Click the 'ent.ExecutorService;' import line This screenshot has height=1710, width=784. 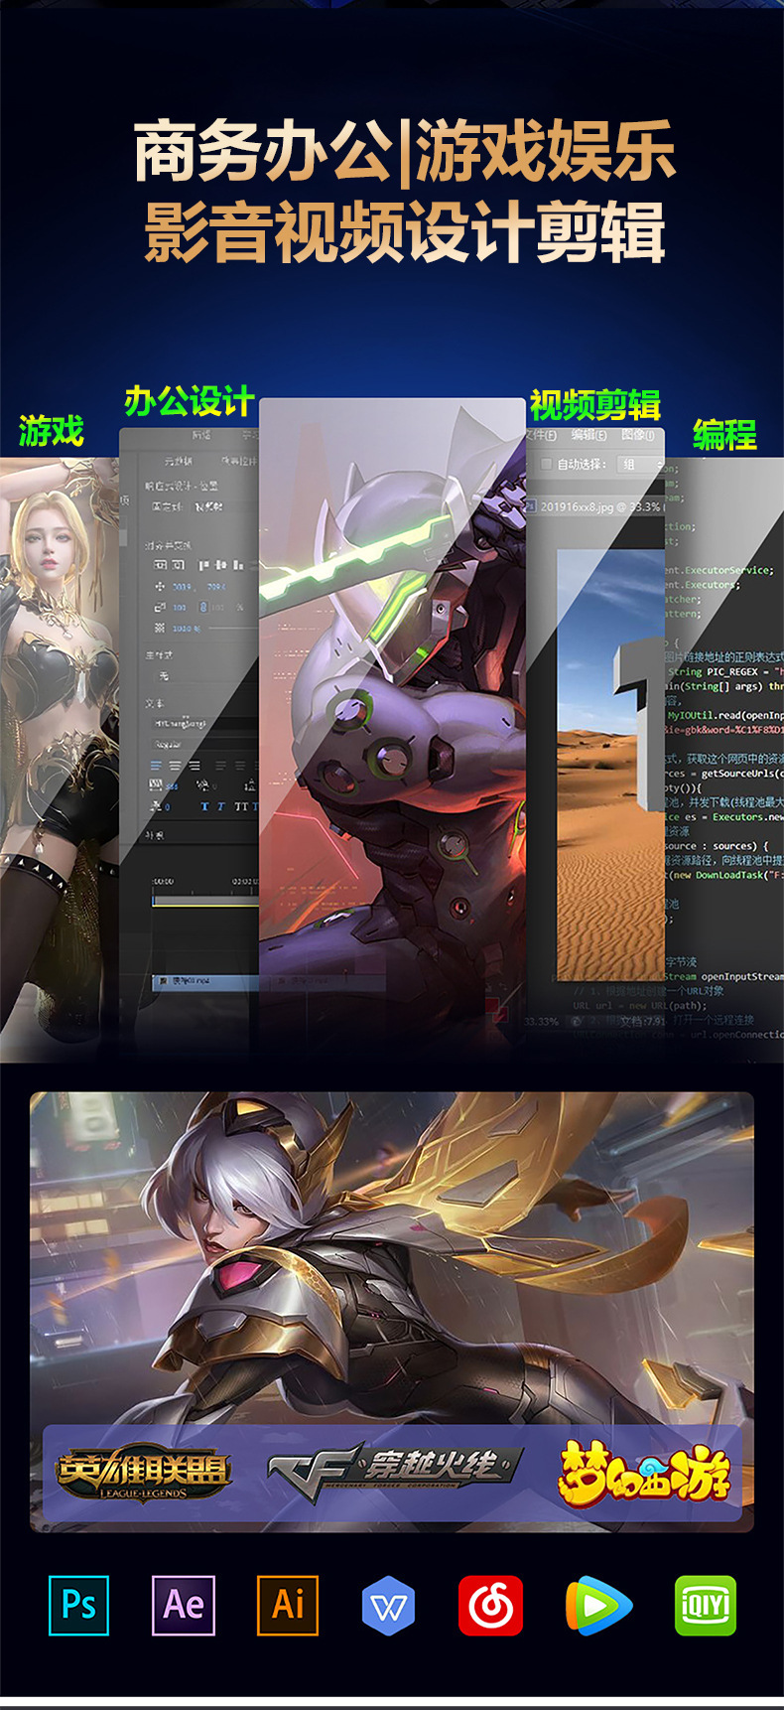point(719,570)
